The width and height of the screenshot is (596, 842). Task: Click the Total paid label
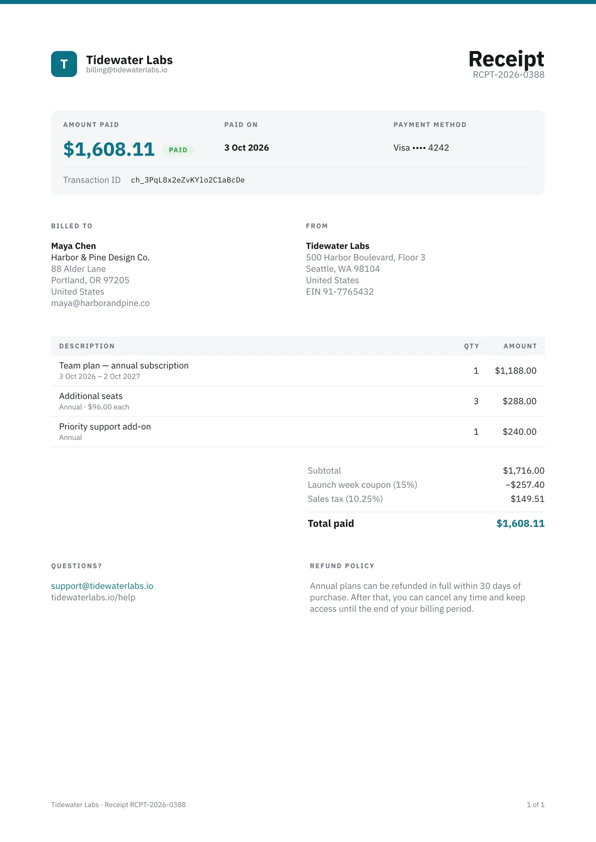coord(331,523)
